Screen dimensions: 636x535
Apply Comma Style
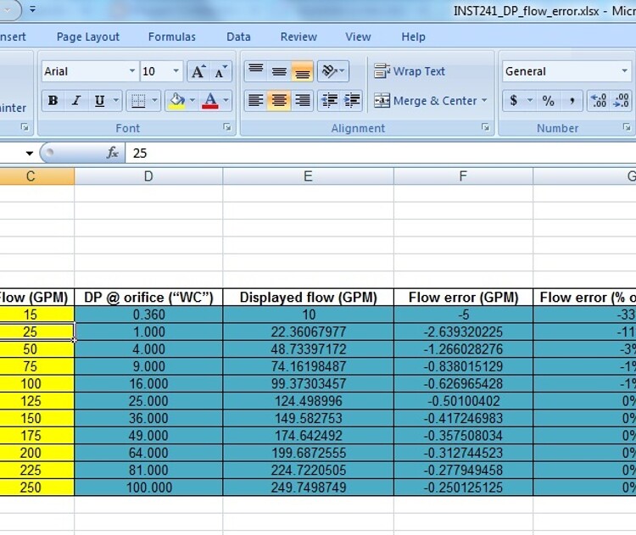(572, 101)
